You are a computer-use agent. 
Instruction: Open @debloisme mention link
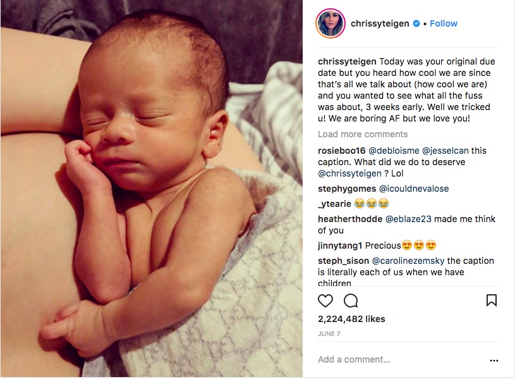click(x=394, y=151)
